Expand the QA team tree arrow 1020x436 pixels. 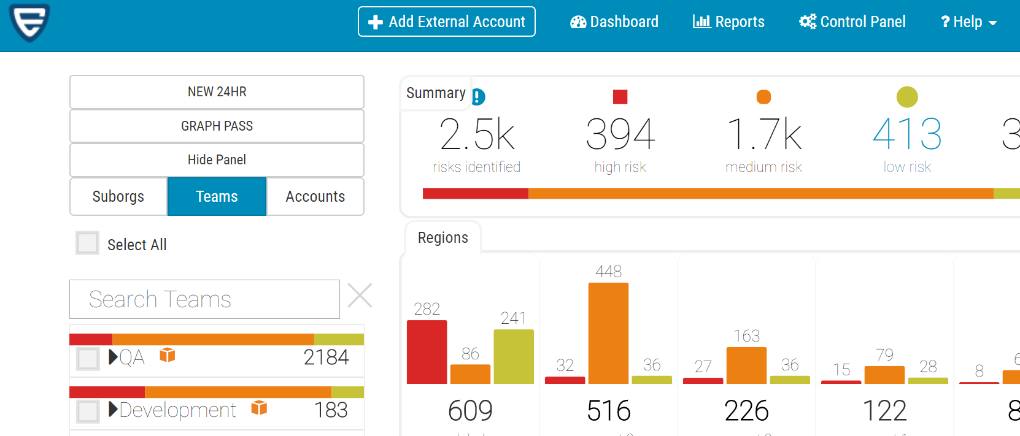[x=113, y=357]
